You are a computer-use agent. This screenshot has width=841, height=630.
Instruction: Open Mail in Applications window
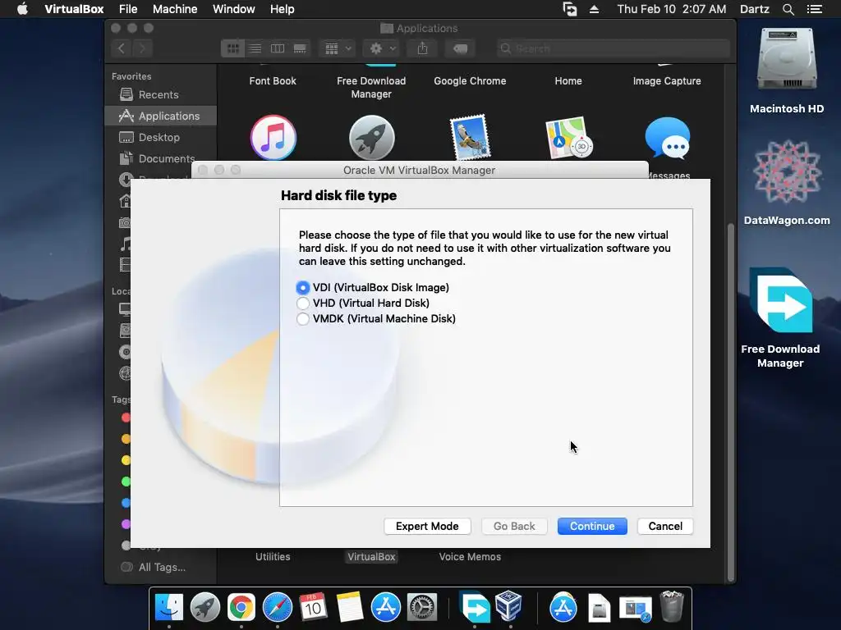click(470, 138)
